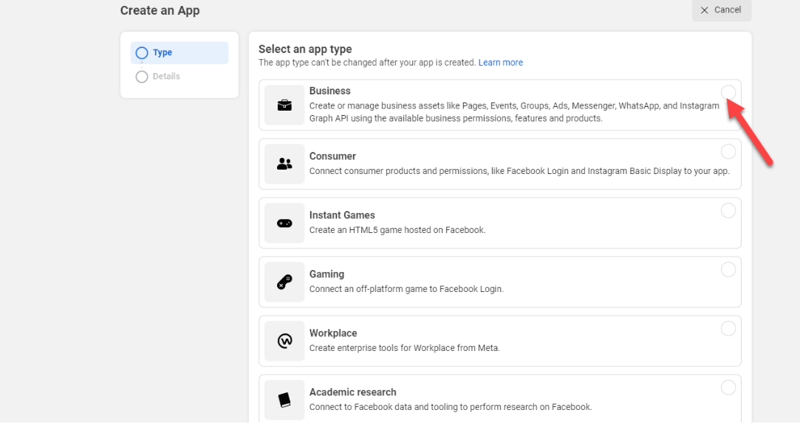The width and height of the screenshot is (800, 424).
Task: Click the Academic research title text
Action: coord(353,392)
